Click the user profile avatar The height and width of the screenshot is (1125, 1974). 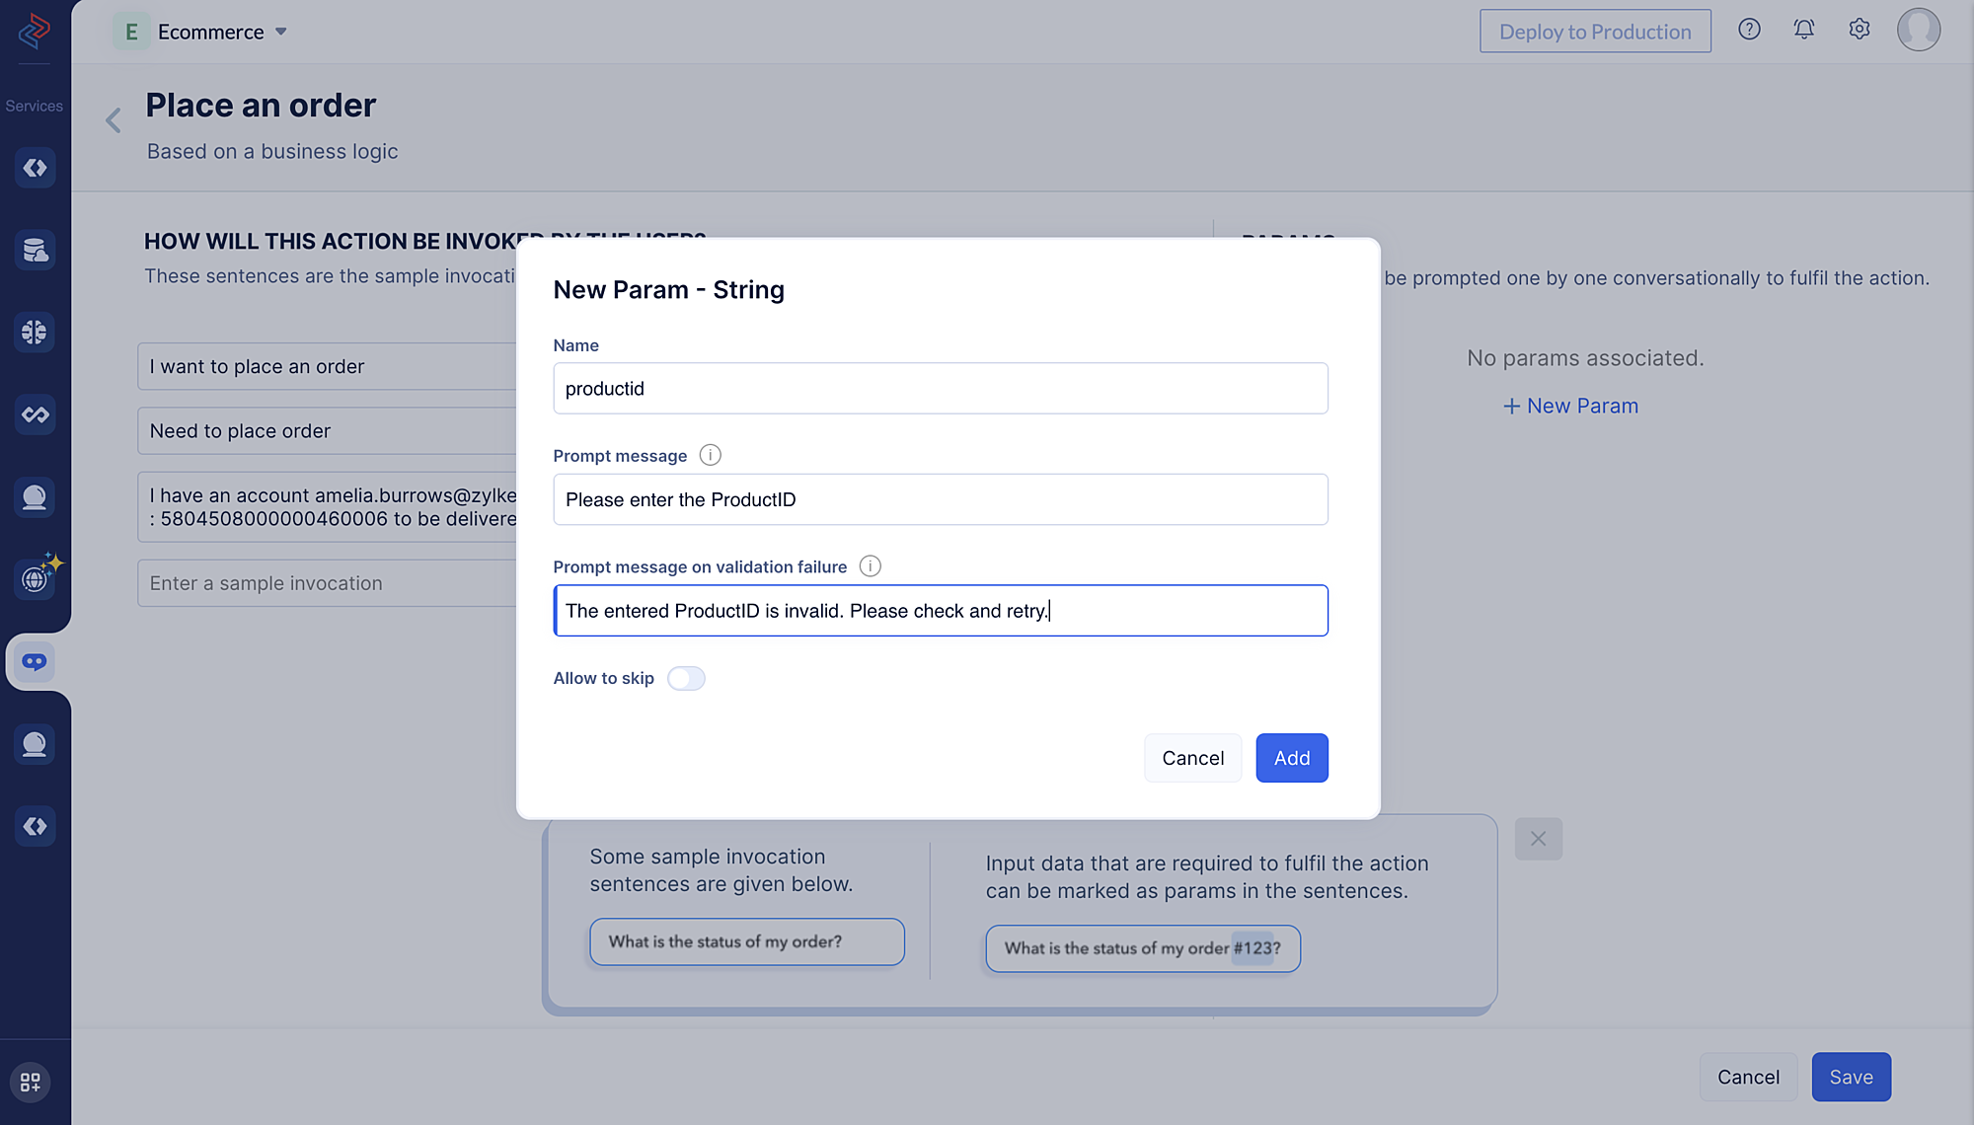tap(1918, 30)
